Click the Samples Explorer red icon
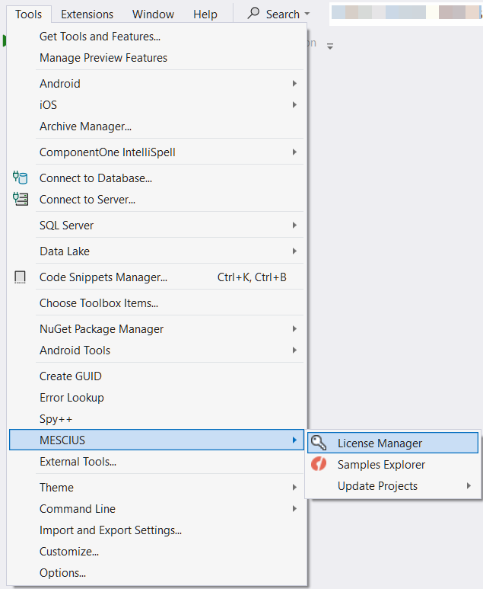 coord(319,465)
